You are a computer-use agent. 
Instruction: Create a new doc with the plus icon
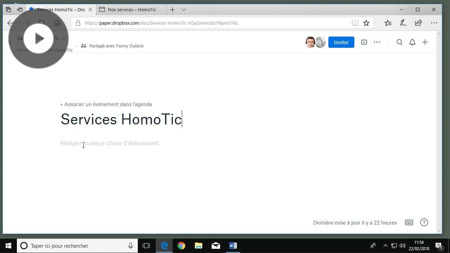(x=425, y=42)
